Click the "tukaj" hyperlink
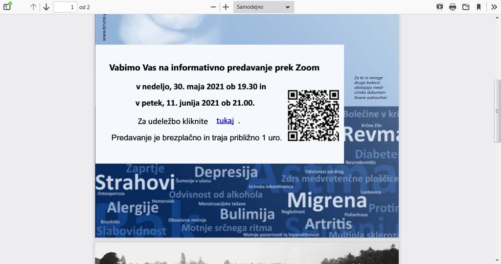501x264 pixels. pos(225,121)
